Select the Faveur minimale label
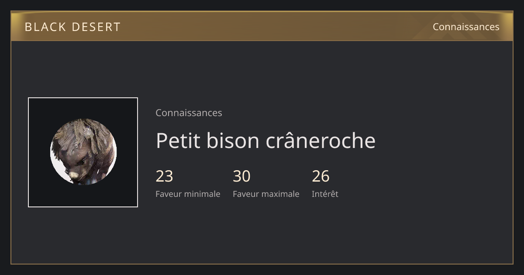Screen dimensions: 524x275 (188, 194)
